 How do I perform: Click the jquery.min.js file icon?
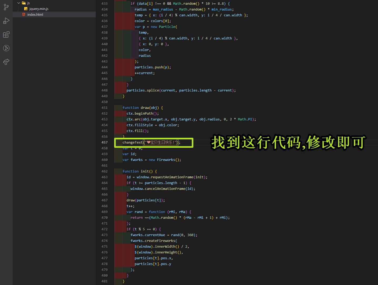tap(26, 9)
